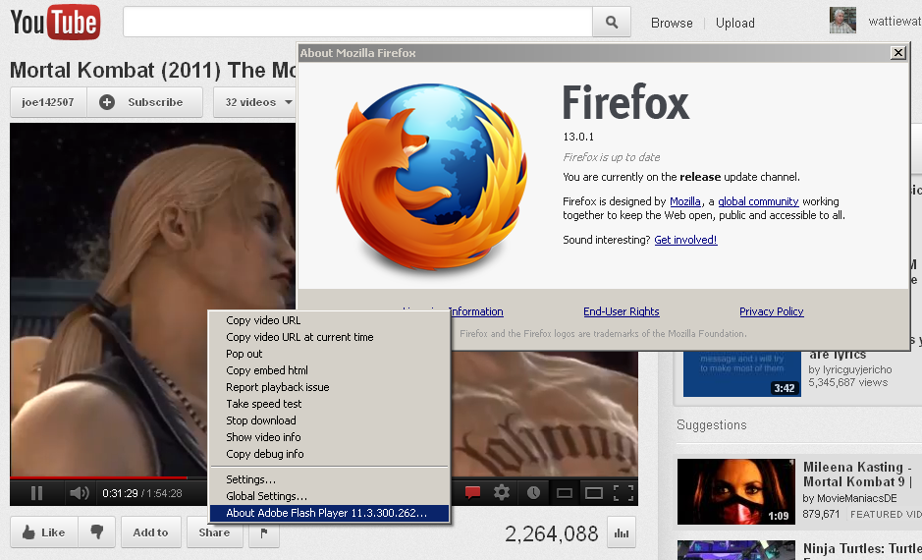Click the lyricguyjericho uploader name
922x560 pixels.
click(x=858, y=369)
